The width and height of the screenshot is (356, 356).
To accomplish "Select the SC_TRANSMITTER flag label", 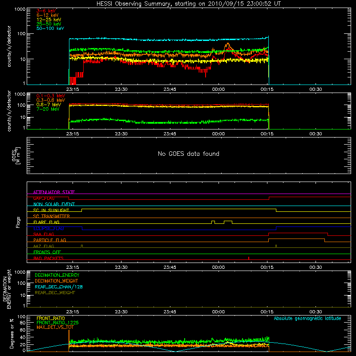I will click(x=52, y=216).
